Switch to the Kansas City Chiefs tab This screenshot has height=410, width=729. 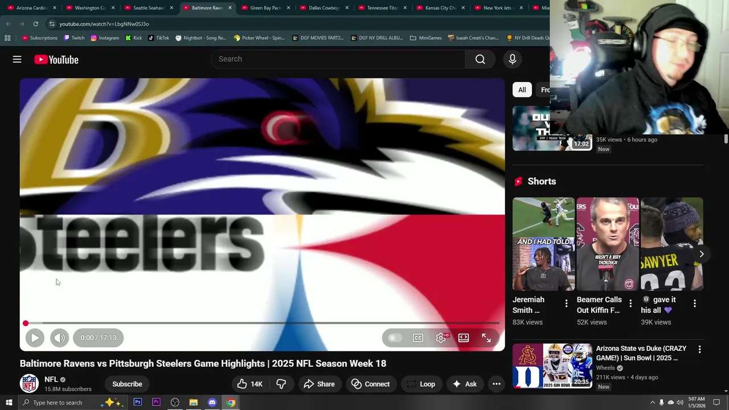[x=440, y=8]
